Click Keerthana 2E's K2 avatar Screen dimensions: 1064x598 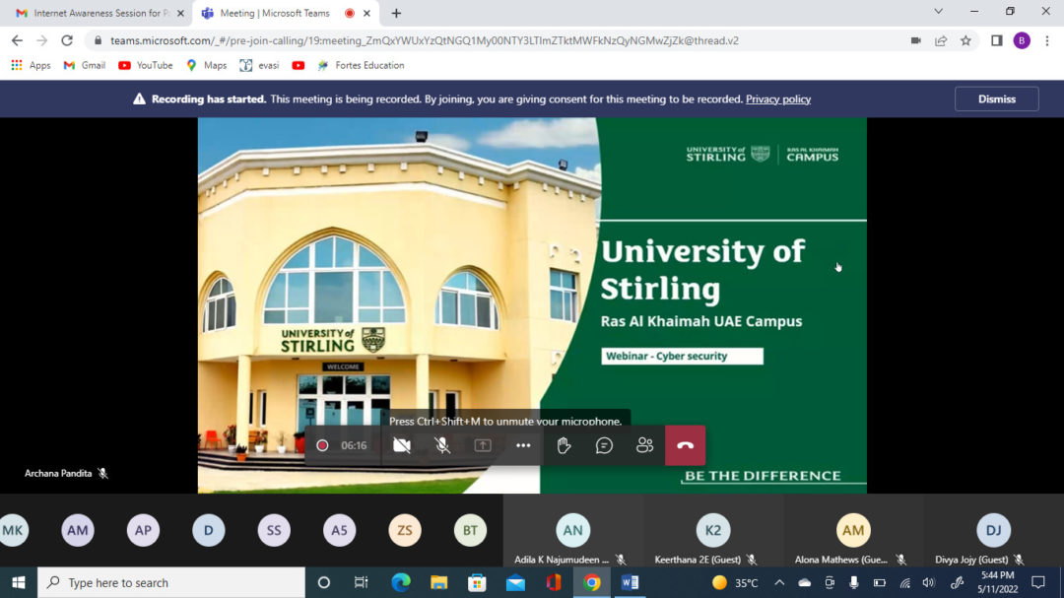coord(713,530)
